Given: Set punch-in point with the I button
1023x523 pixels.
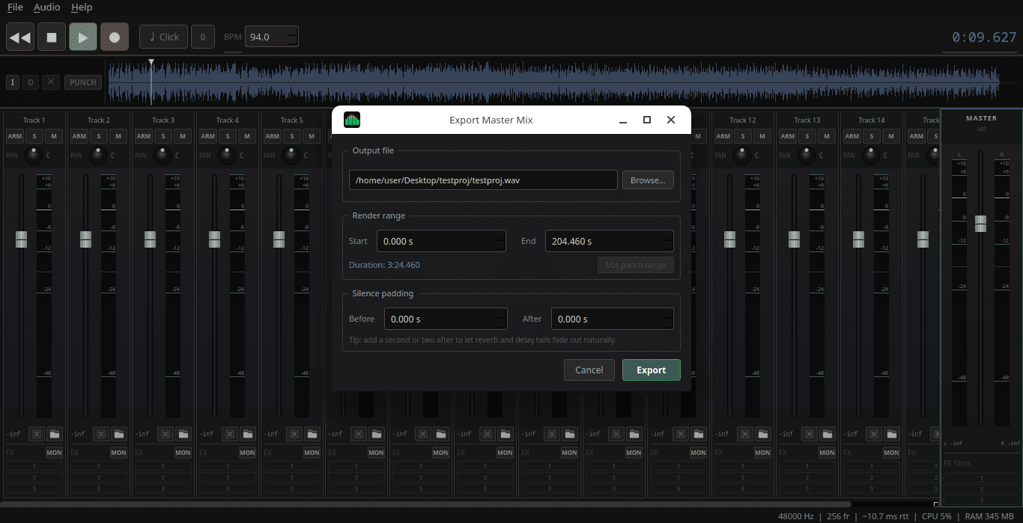Looking at the screenshot, I should (13, 82).
